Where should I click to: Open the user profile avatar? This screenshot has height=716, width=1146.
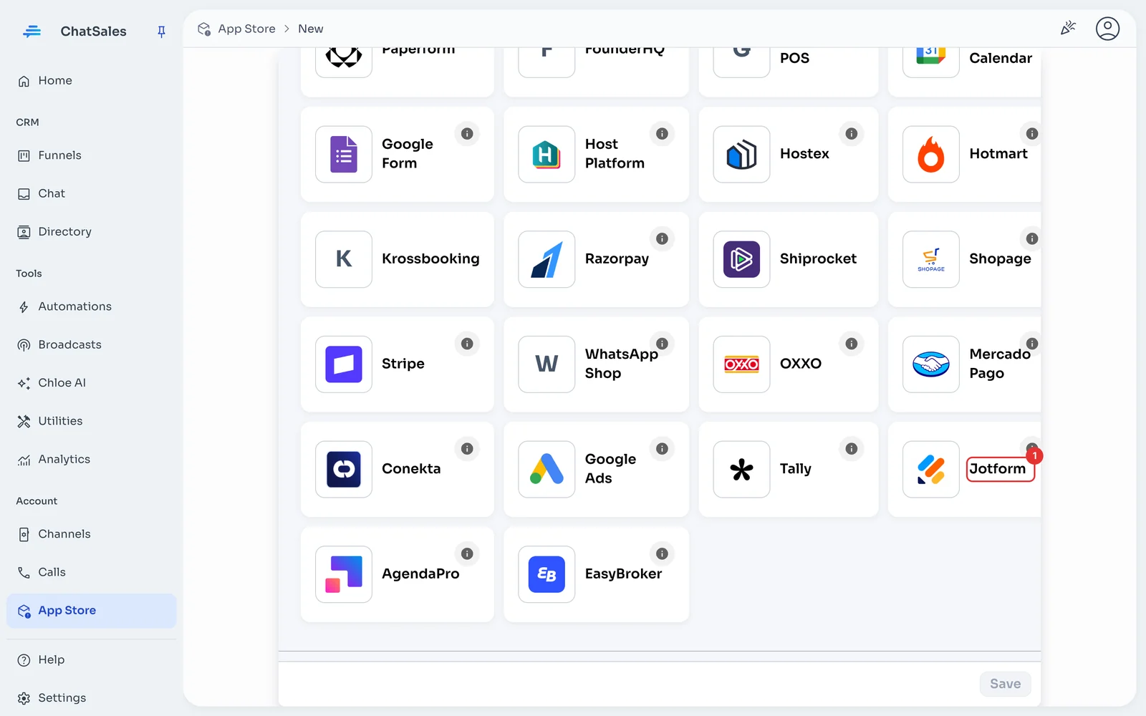pyautogui.click(x=1107, y=29)
